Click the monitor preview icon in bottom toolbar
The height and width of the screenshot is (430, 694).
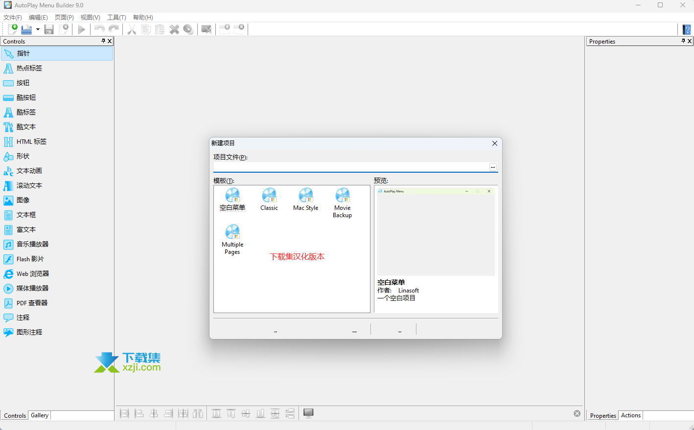pos(308,413)
